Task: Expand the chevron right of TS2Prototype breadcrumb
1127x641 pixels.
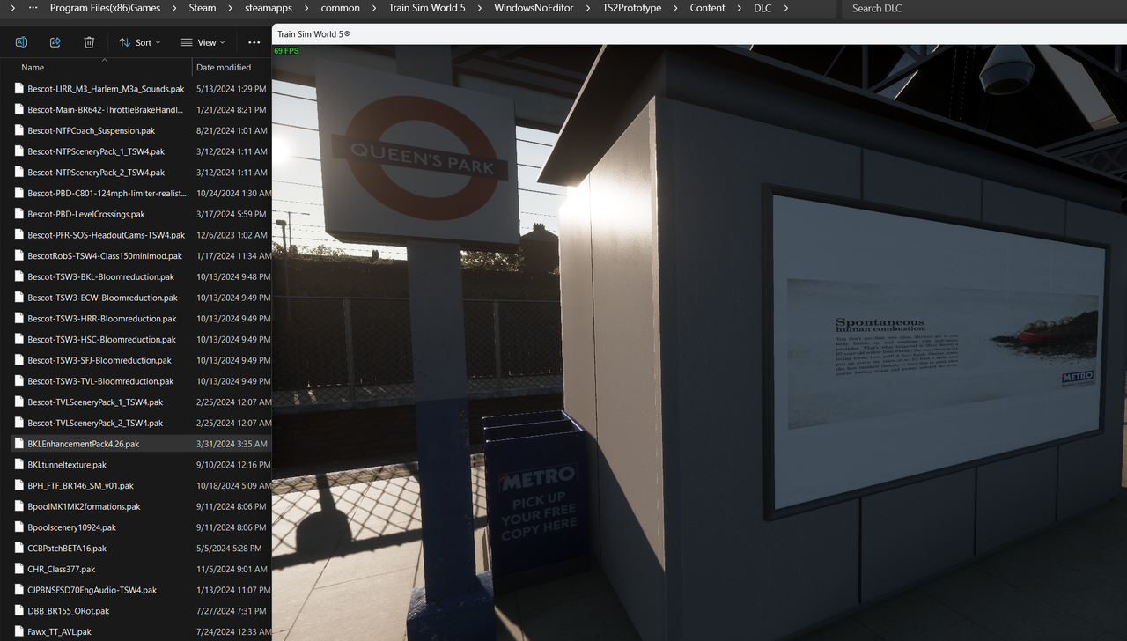Action: click(x=675, y=8)
